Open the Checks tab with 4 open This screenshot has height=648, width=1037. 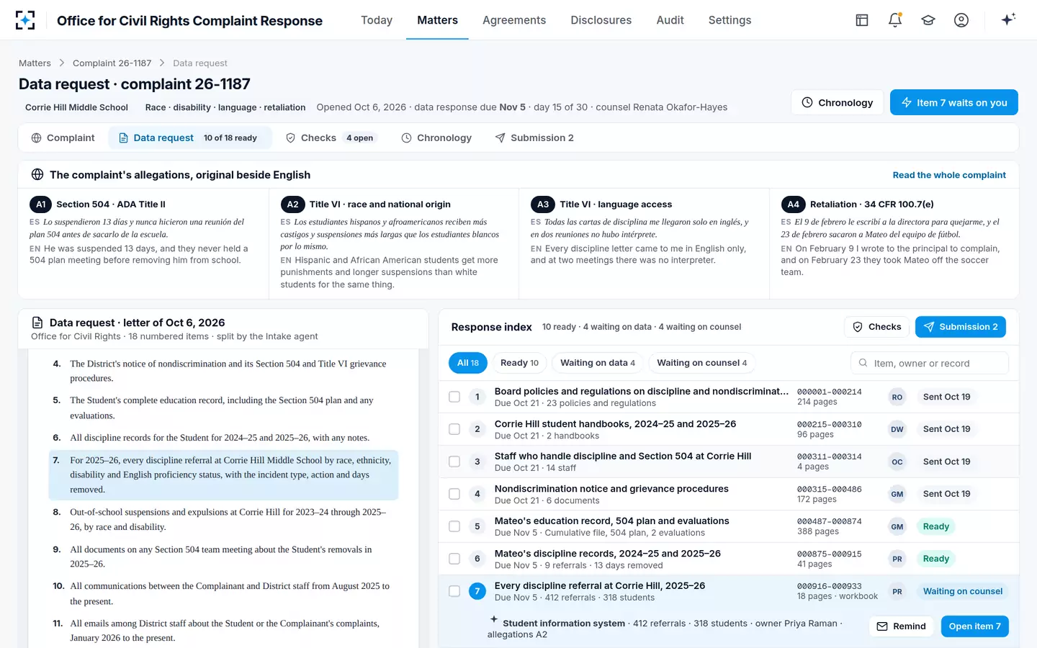coord(330,138)
